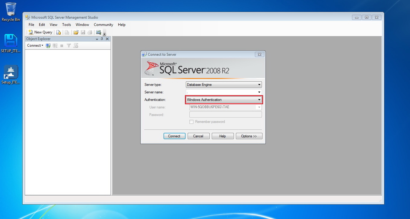The image size is (410, 219).
Task: Select the Setup_ITE chart shortcut desktop icon
Action: coord(11,75)
